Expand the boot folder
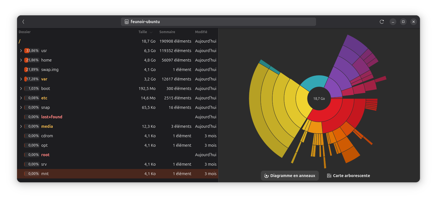The image size is (437, 201). tap(21, 89)
